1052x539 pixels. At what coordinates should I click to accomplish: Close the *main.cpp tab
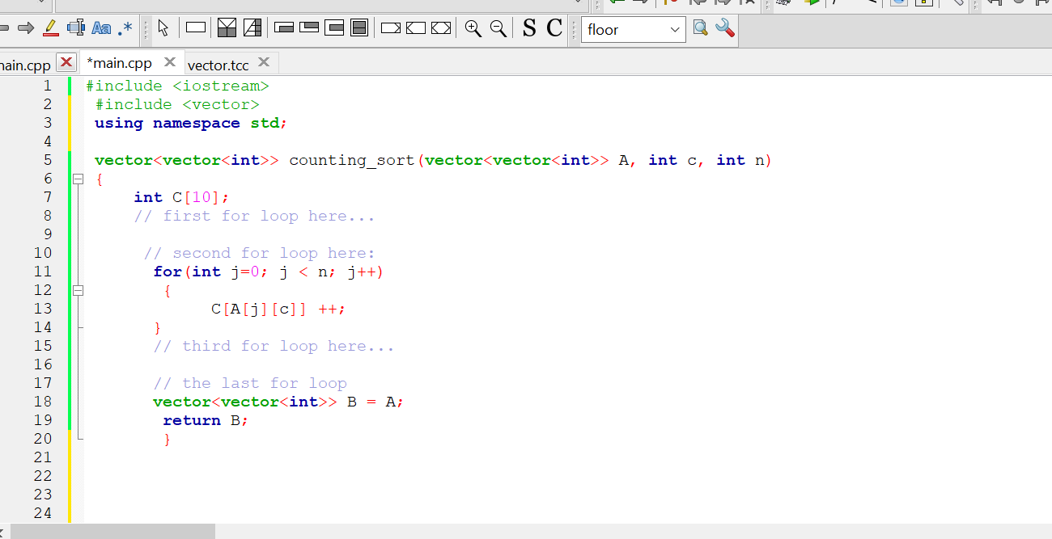[169, 61]
